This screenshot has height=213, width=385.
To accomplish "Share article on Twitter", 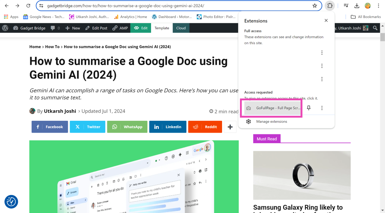I will click(87, 127).
